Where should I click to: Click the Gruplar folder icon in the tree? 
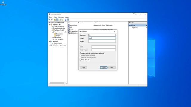click(55, 36)
